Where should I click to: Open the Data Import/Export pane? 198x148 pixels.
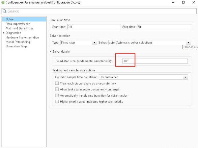tap(18, 24)
